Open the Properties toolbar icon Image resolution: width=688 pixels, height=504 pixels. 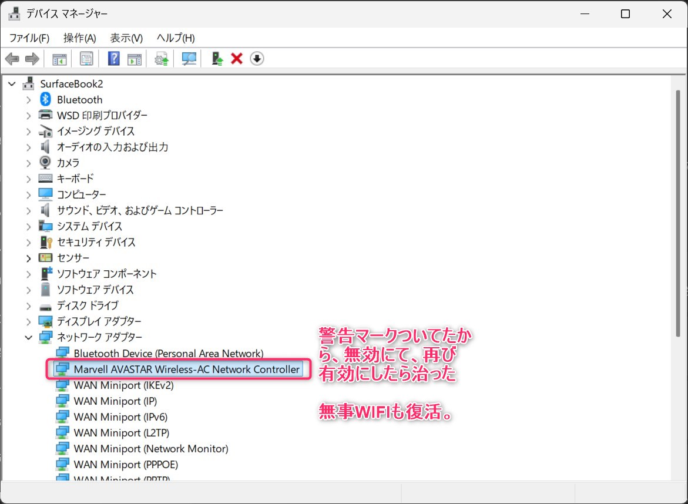coord(86,59)
